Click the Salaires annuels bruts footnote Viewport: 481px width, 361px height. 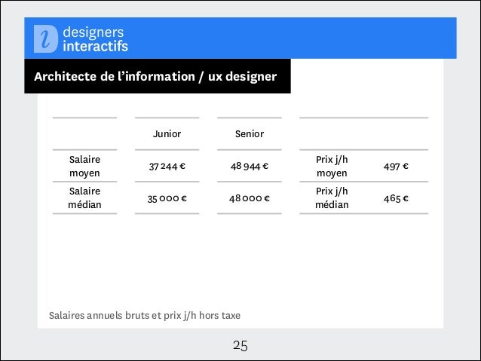(x=145, y=315)
